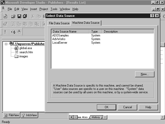Click the Cut scissors toolbar icon
165x124 pixels.
33,16
